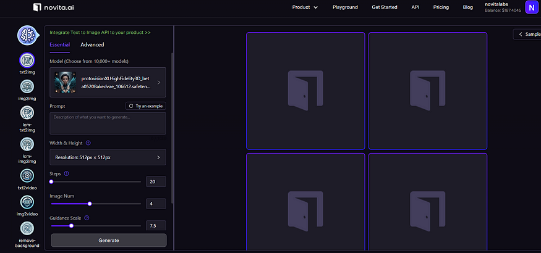Click the Guidance Scale help icon
The width and height of the screenshot is (541, 253).
87,218
